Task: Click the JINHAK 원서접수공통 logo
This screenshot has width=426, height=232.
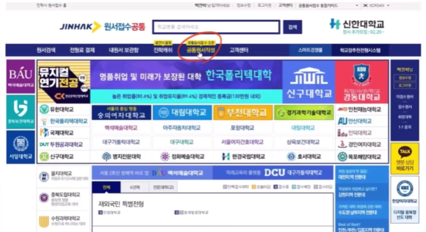Action: click(x=103, y=27)
